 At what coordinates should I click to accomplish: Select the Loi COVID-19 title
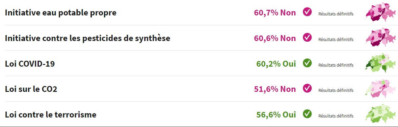(30, 64)
